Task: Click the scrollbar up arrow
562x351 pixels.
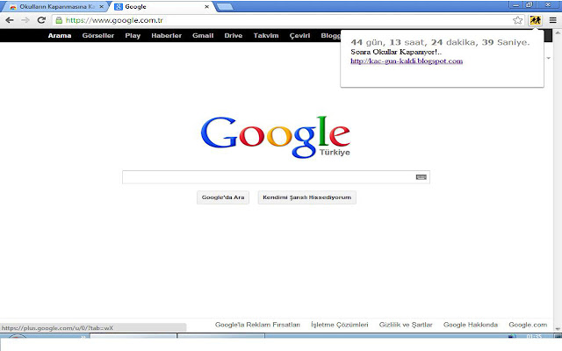Action: click(558, 32)
